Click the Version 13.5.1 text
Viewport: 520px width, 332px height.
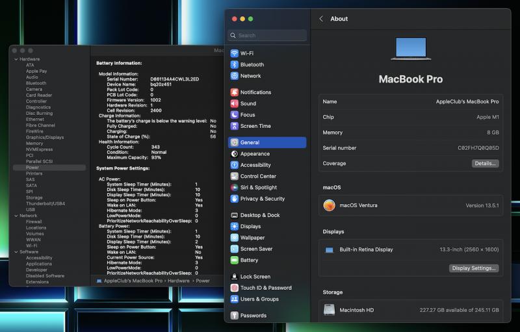[x=482, y=205]
